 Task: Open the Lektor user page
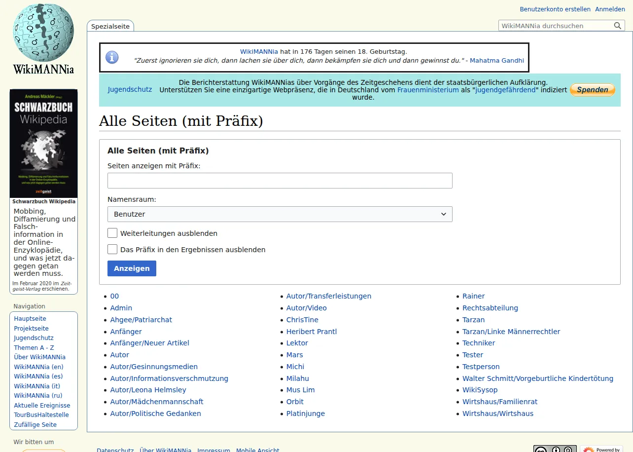[x=297, y=343]
